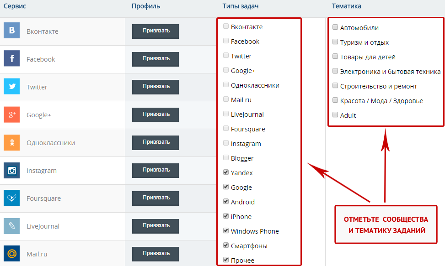Viewport: 445px width, 266px height.
Task: Check Электроника и бытовая техника checkbox
Action: pos(335,71)
